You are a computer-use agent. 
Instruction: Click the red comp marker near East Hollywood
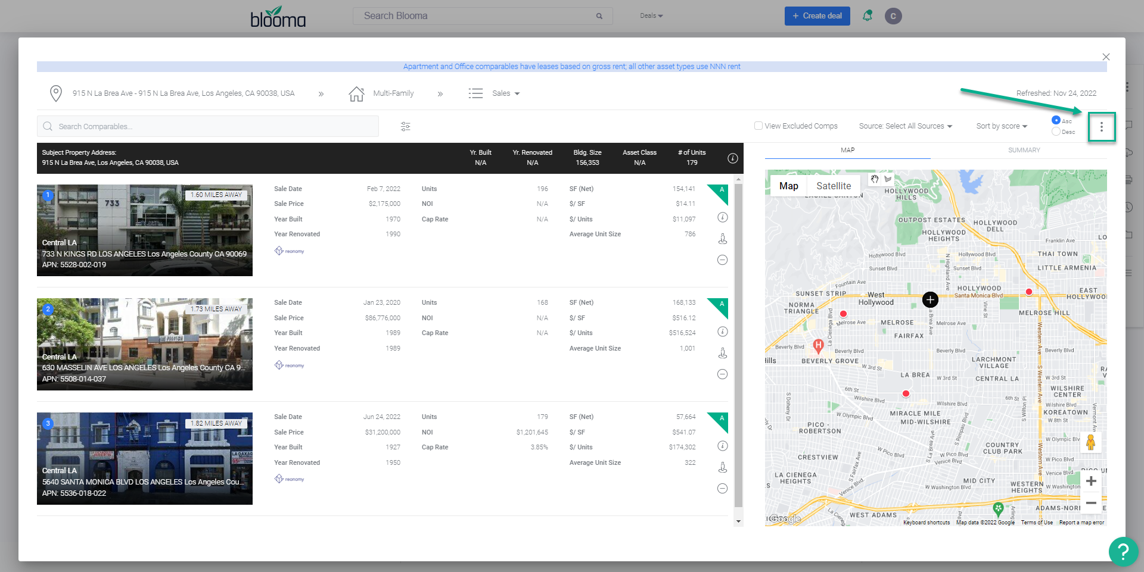coord(1028,292)
